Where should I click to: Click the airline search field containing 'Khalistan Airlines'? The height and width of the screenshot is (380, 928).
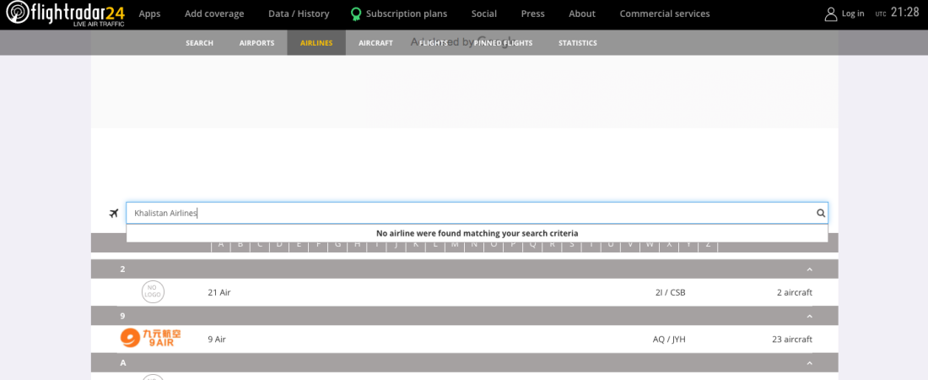point(477,214)
